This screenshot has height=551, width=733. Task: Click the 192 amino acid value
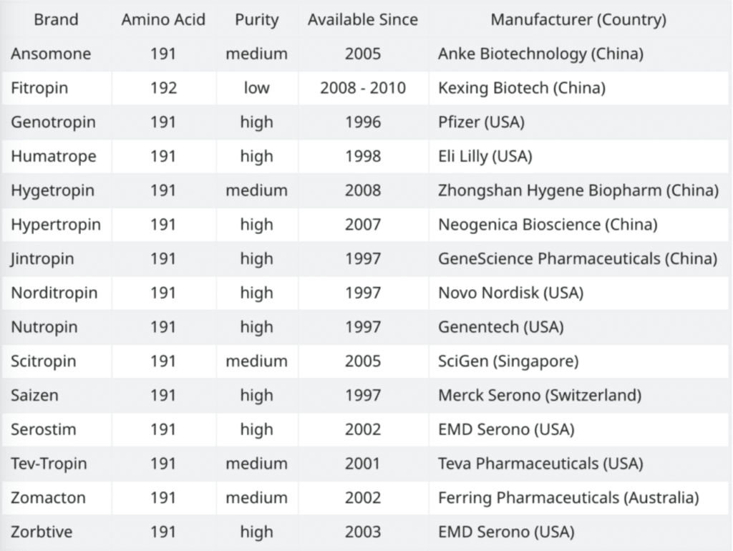tap(164, 88)
